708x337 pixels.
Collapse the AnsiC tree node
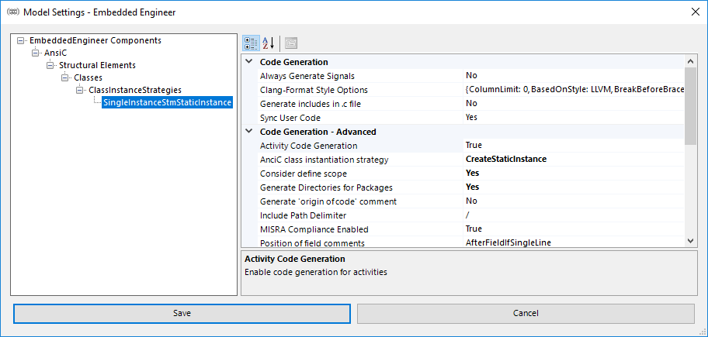(x=35, y=53)
